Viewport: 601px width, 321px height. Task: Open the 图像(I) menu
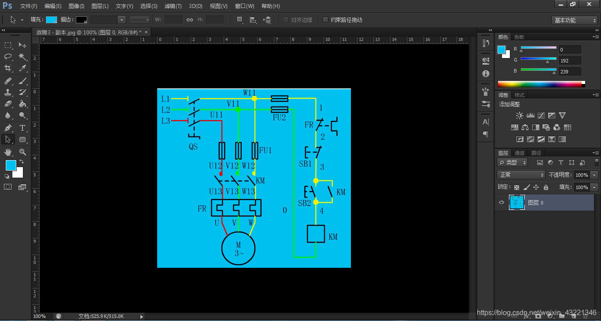[x=77, y=6]
